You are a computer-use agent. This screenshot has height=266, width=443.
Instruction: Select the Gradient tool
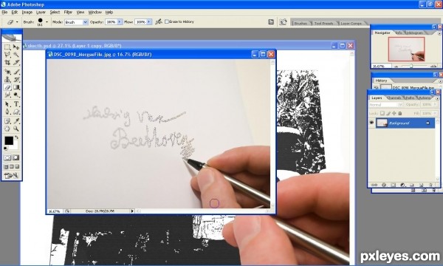coord(16,87)
